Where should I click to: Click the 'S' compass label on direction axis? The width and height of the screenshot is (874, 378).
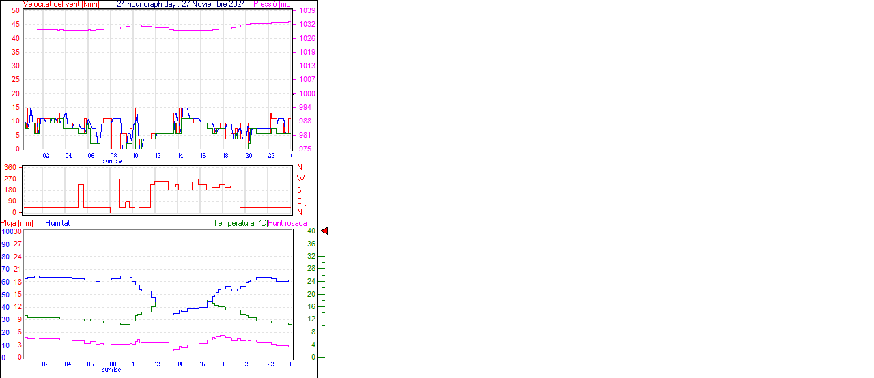point(299,190)
